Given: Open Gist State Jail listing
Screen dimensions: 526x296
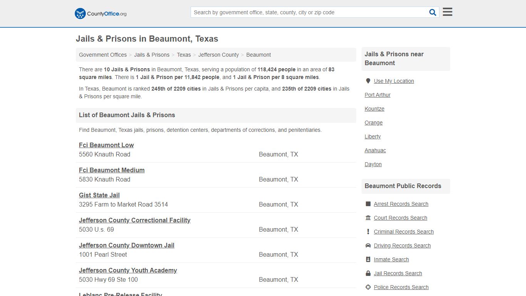Looking at the screenshot, I should pyautogui.click(x=99, y=195).
